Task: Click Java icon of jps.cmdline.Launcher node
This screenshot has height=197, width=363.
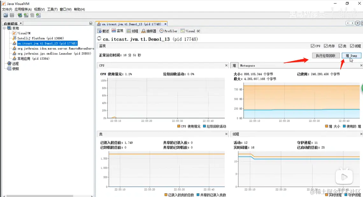Action: point(14,53)
